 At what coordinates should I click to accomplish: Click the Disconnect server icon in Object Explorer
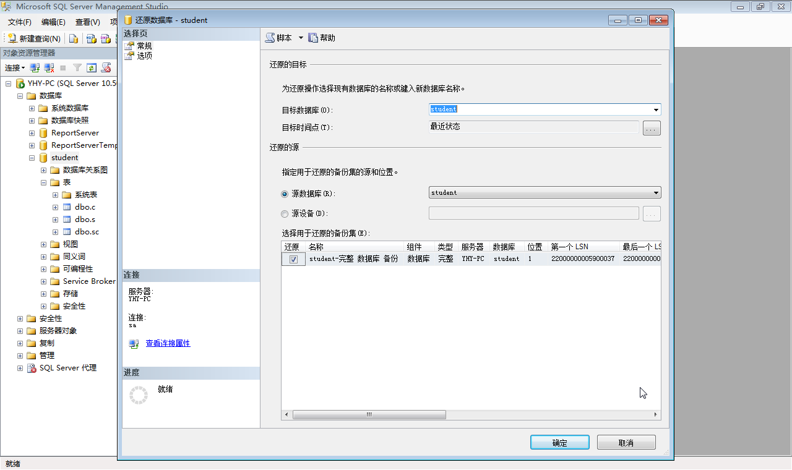[x=49, y=67]
